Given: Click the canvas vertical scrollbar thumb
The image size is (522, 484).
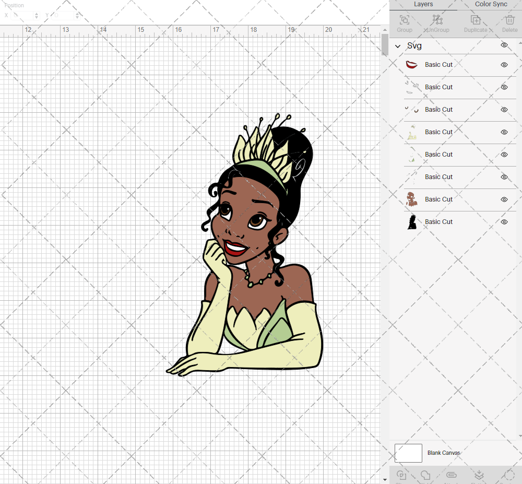Looking at the screenshot, I should tap(385, 44).
